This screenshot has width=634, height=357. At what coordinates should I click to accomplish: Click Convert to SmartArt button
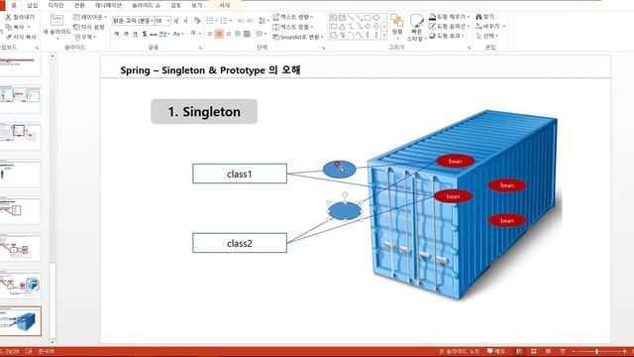click(x=298, y=37)
